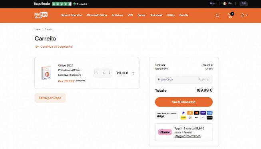Click the Aiuto help link

213,3
